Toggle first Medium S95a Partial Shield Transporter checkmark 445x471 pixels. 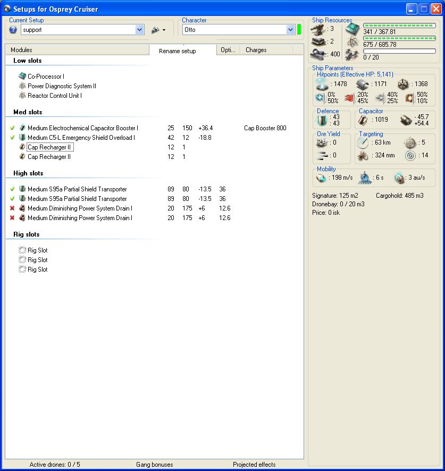[x=12, y=189]
